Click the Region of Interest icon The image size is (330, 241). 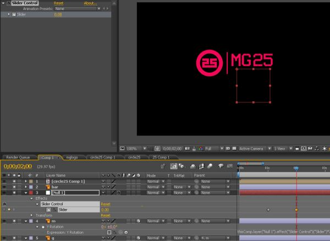pyautogui.click(x=228, y=149)
